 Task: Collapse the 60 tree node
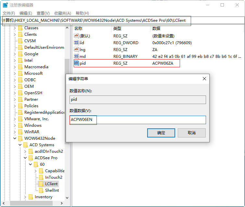(x=31, y=164)
